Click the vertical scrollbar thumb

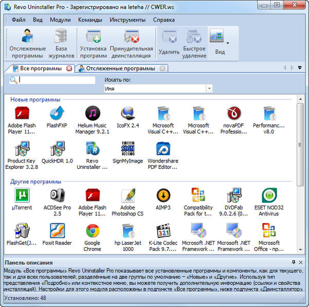point(300,144)
